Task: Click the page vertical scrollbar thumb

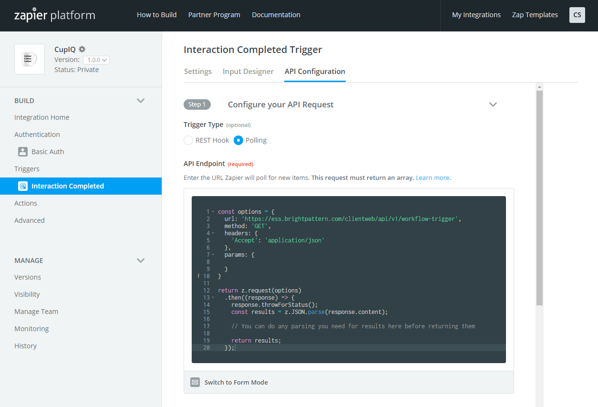Action: tap(539, 198)
